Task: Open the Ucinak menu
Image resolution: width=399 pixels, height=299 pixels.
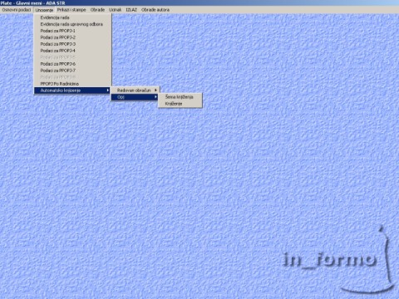Action: pyautogui.click(x=115, y=10)
